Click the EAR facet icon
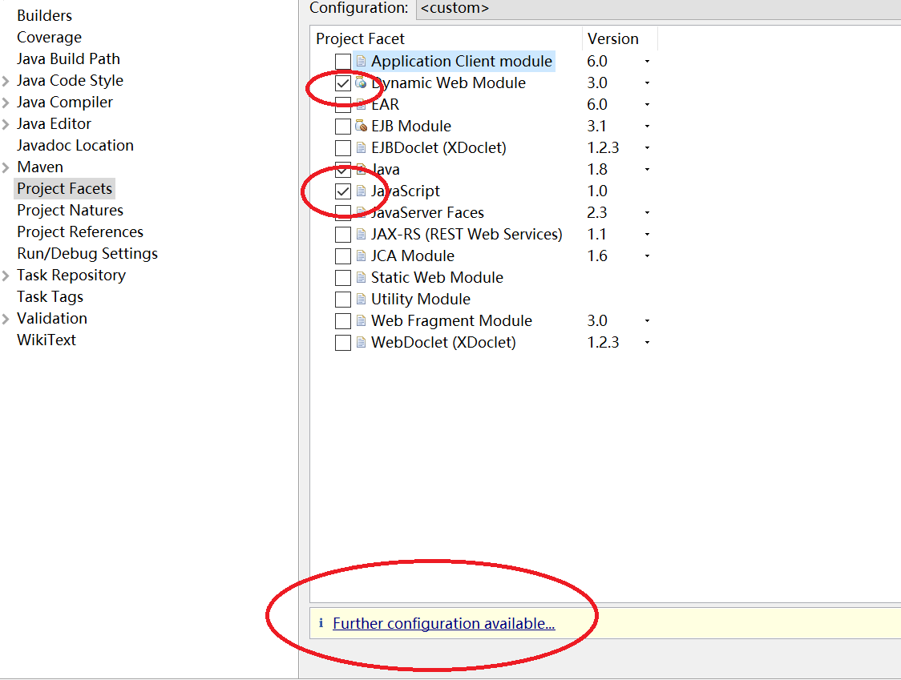The height and width of the screenshot is (680, 901). pyautogui.click(x=361, y=104)
